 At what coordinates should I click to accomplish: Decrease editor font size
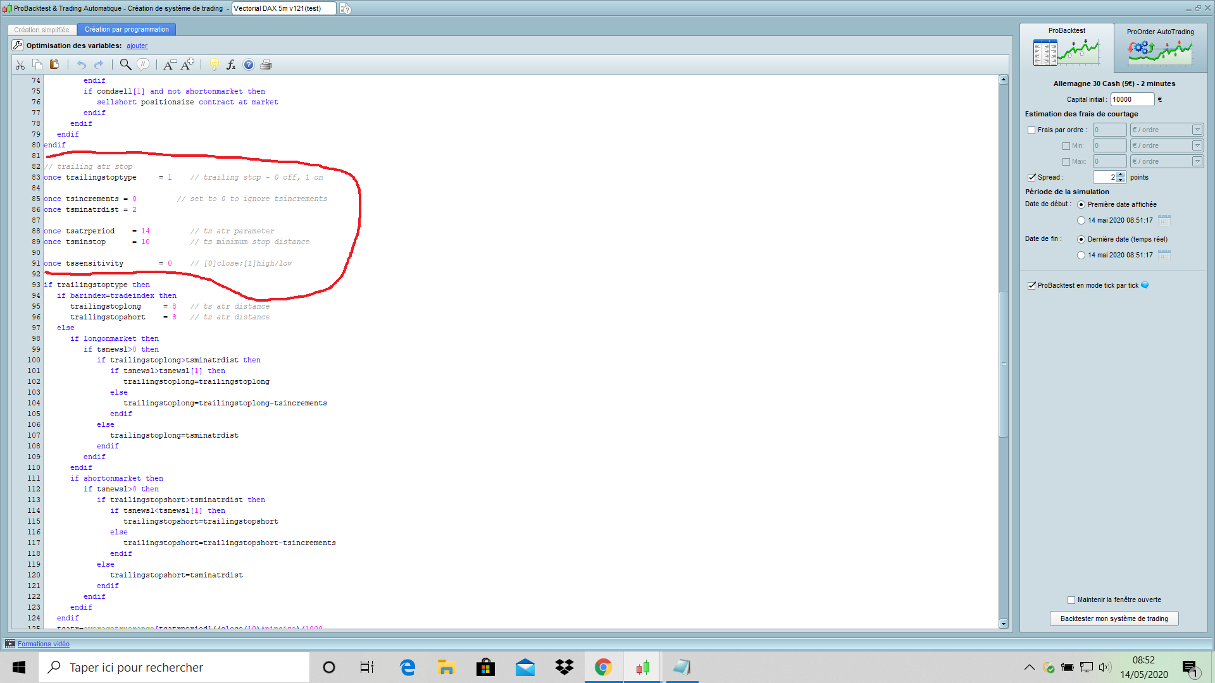169,65
